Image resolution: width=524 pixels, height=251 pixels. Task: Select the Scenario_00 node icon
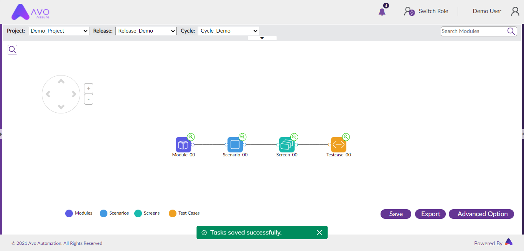coord(235,144)
